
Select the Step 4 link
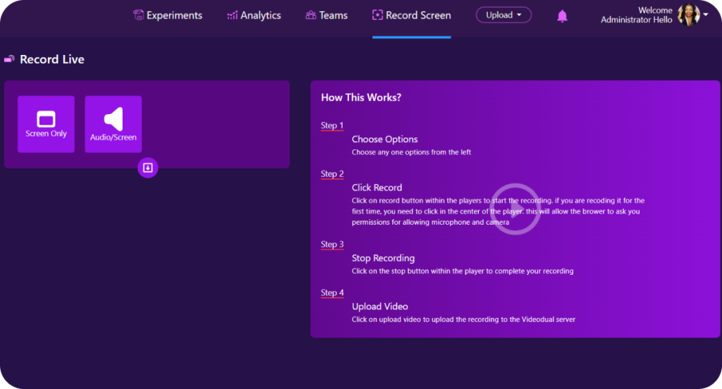click(332, 293)
